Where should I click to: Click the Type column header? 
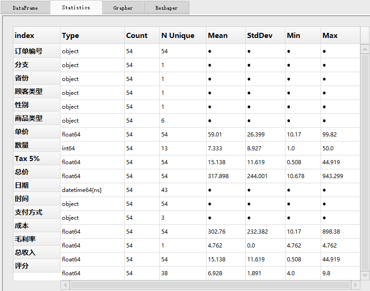(92, 36)
